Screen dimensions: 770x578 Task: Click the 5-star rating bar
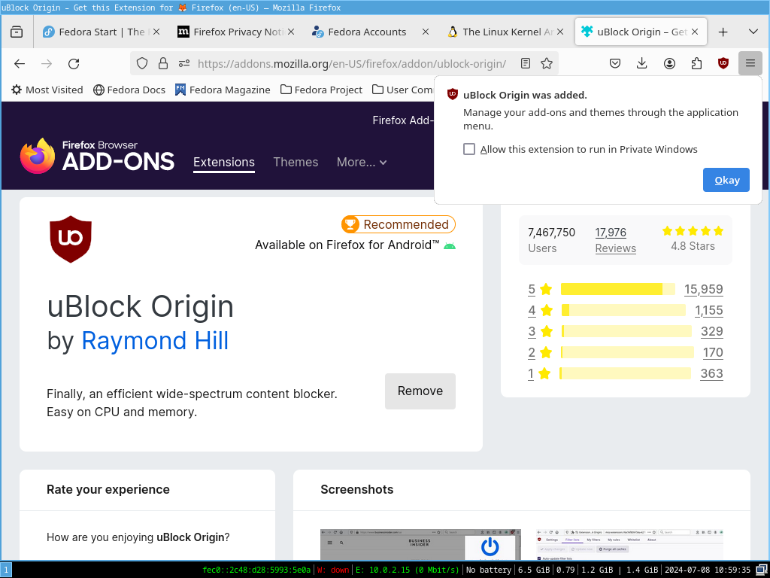pos(618,289)
